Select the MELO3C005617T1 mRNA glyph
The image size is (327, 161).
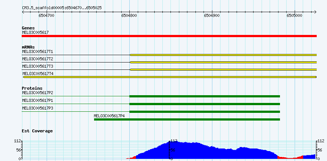(169, 55)
